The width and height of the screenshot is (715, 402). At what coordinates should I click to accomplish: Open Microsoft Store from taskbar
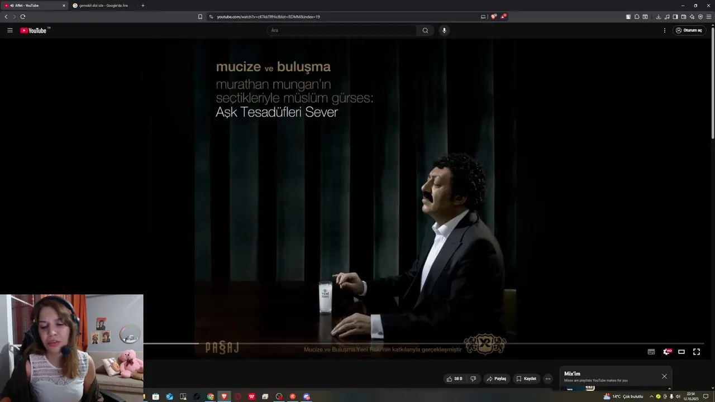coord(155,396)
